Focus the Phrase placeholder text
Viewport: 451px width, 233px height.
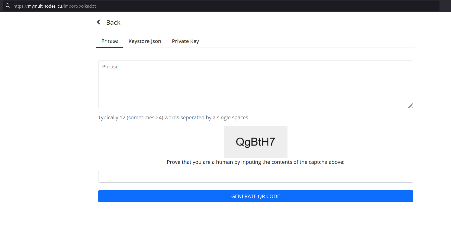pyautogui.click(x=110, y=66)
